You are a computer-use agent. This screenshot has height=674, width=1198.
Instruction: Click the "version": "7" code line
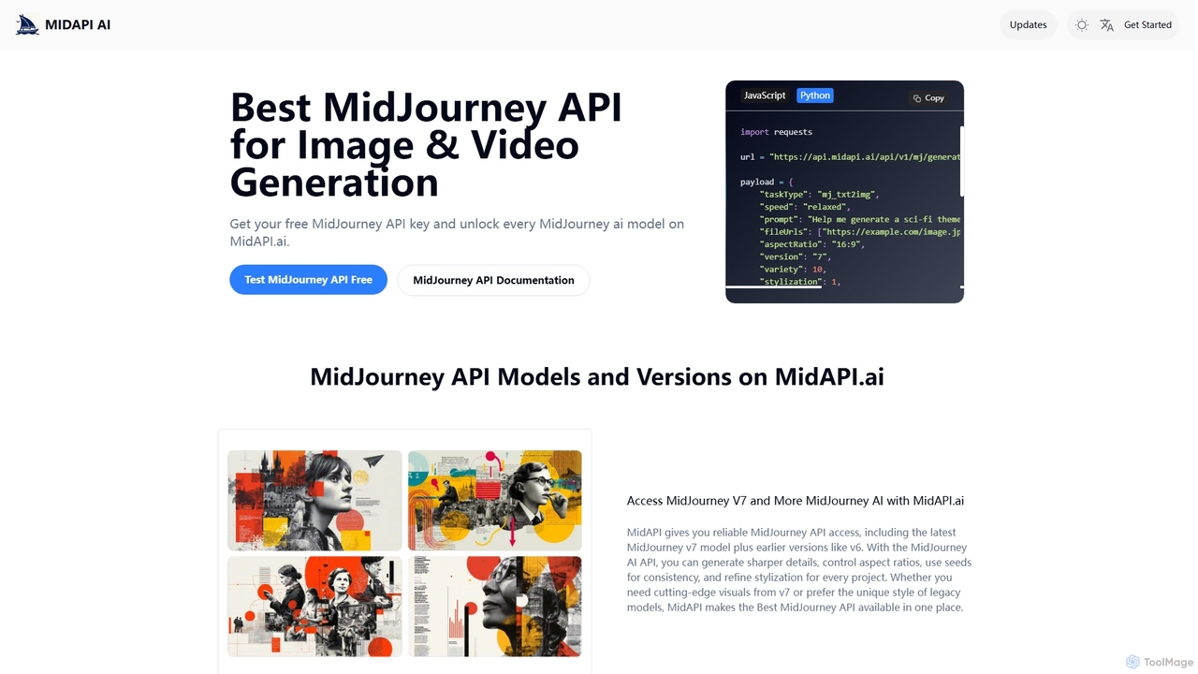pyautogui.click(x=795, y=256)
